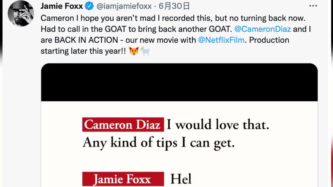Click the "I would love that." caption text

[x=218, y=125]
